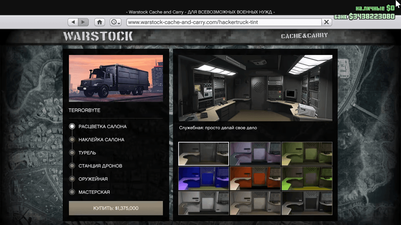Select the Расцветка салона option
401x225 pixels.
98,127
